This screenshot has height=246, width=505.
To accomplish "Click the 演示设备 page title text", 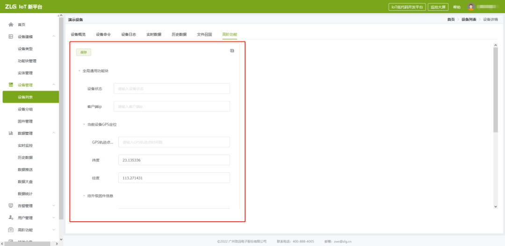I will [75, 20].
